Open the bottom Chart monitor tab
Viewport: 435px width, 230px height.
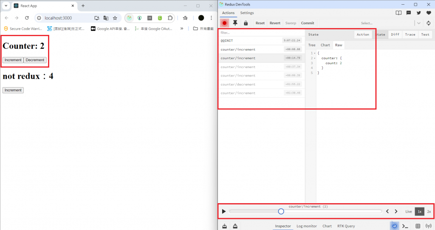327,226
